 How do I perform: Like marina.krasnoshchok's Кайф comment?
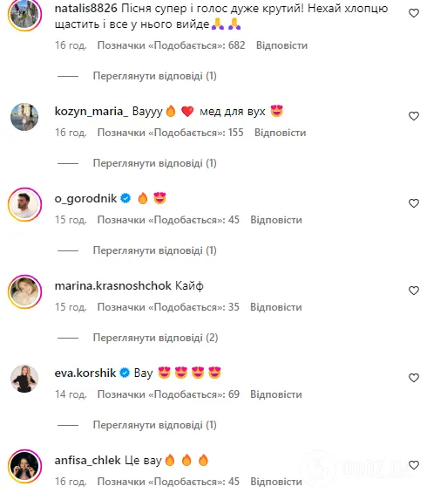413,291
